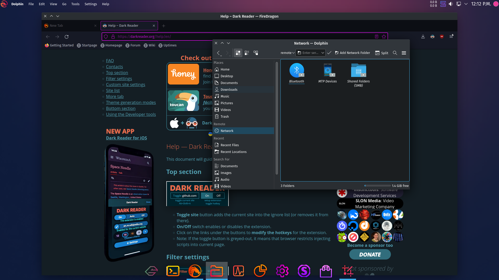Go back in Dolphin file manager

pos(219,53)
